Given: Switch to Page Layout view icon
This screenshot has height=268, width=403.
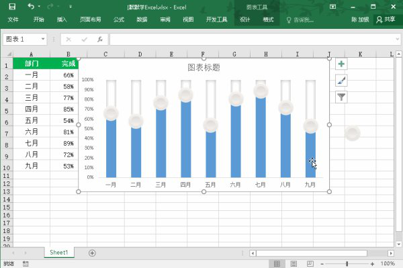Looking at the screenshot, I should (294, 263).
